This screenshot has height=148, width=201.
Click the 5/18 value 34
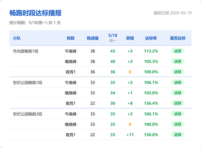point(113,93)
